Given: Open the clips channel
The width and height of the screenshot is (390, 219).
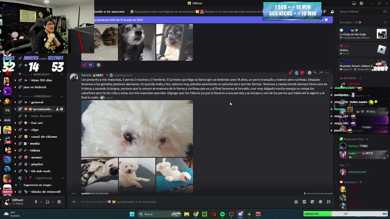Looking at the screenshot, I should [40, 130].
